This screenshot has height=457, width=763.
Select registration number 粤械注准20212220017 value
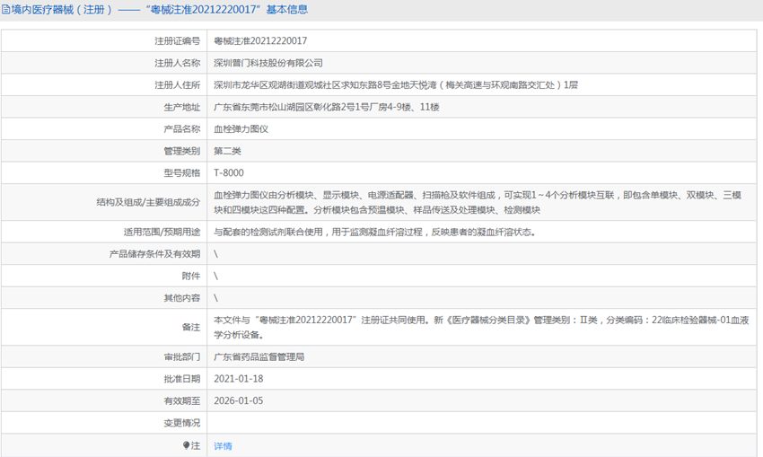tap(260, 41)
